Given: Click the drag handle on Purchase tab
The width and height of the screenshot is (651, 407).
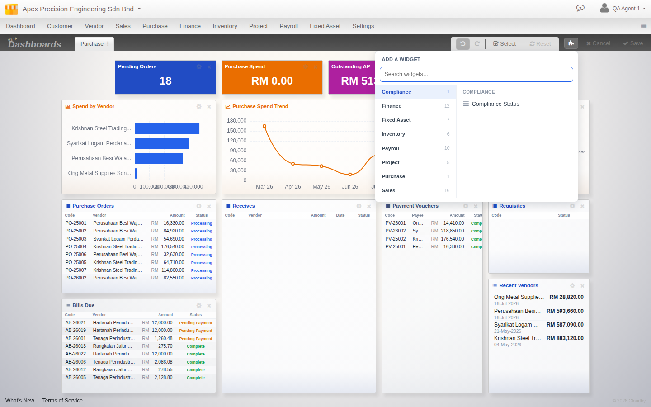Looking at the screenshot, I should coord(108,44).
